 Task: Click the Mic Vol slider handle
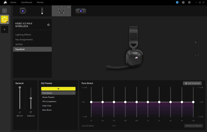(20, 88)
